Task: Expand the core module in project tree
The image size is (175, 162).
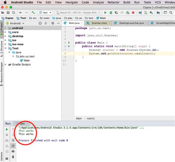Action: [6, 32]
